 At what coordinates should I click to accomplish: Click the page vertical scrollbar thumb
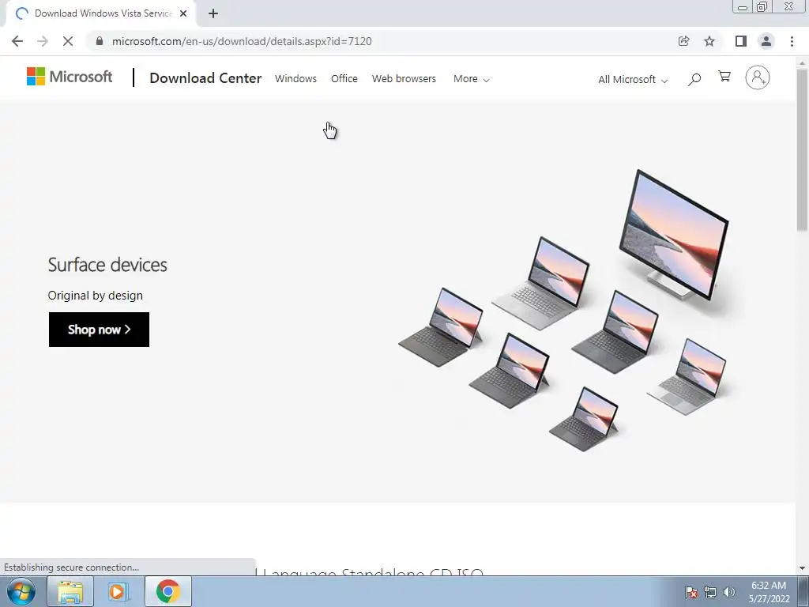click(x=802, y=149)
